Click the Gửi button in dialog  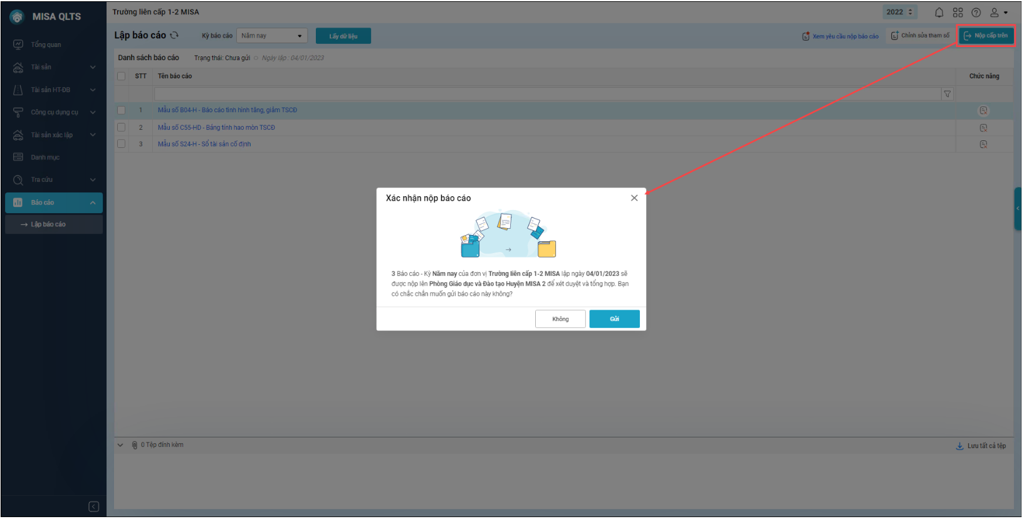pos(614,319)
